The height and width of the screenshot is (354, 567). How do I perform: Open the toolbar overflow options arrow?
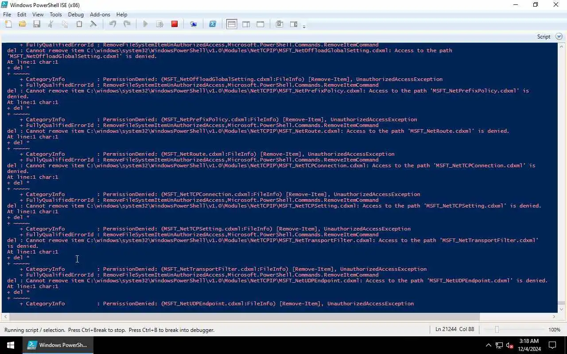pos(304,26)
